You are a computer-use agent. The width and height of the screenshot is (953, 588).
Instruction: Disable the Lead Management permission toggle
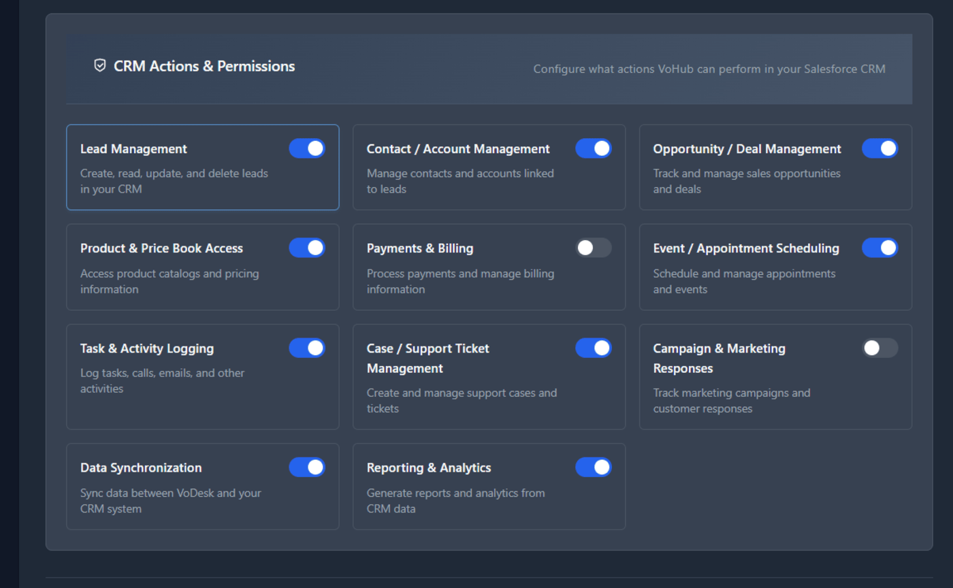pos(307,148)
